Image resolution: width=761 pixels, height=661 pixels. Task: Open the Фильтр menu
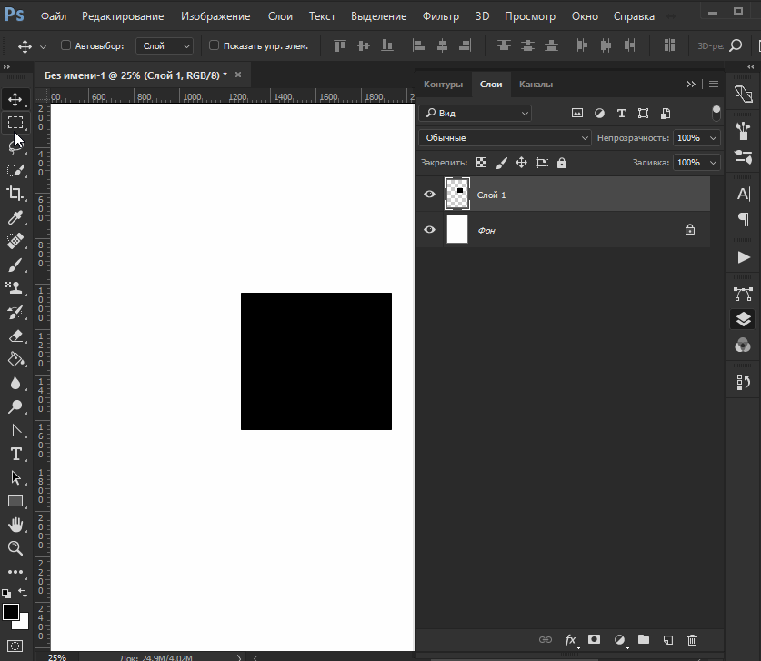point(441,16)
